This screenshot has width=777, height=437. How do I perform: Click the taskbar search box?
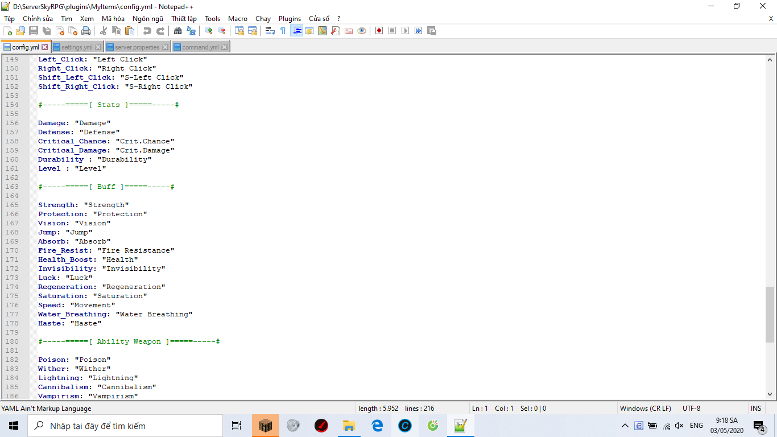125,426
